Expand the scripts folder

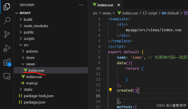coord(21,38)
